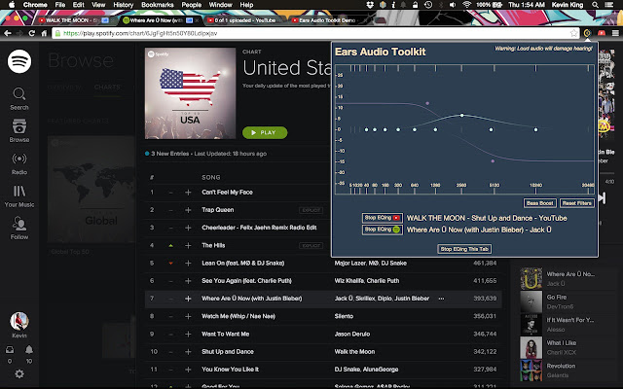Open the inbox icon in sidebar
Screen dimensions: 623x389
point(10,350)
